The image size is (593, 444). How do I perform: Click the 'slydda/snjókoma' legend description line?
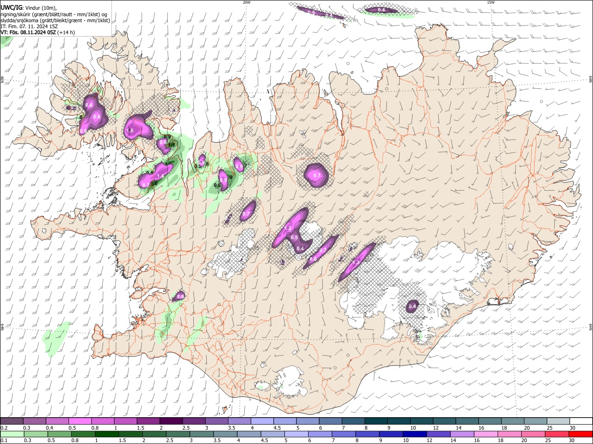tap(56, 20)
